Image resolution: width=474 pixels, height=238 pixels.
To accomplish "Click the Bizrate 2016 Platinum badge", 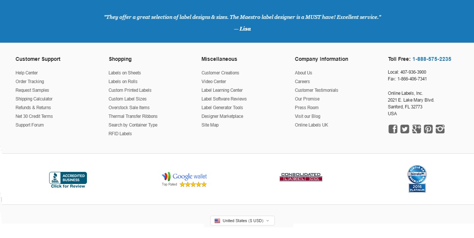I will [x=417, y=178].
